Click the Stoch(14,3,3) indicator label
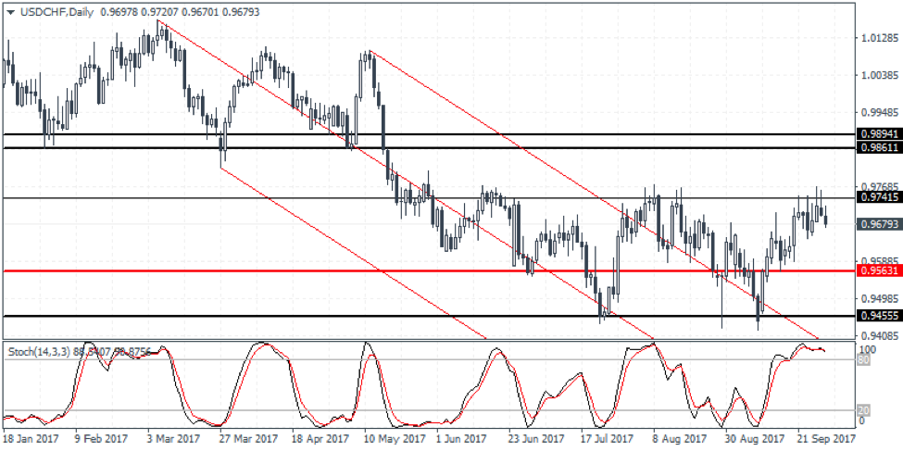The width and height of the screenshot is (903, 452). pos(39,352)
